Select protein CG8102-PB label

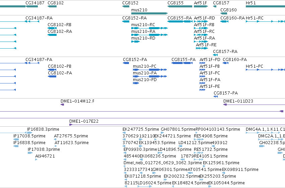[60, 66]
